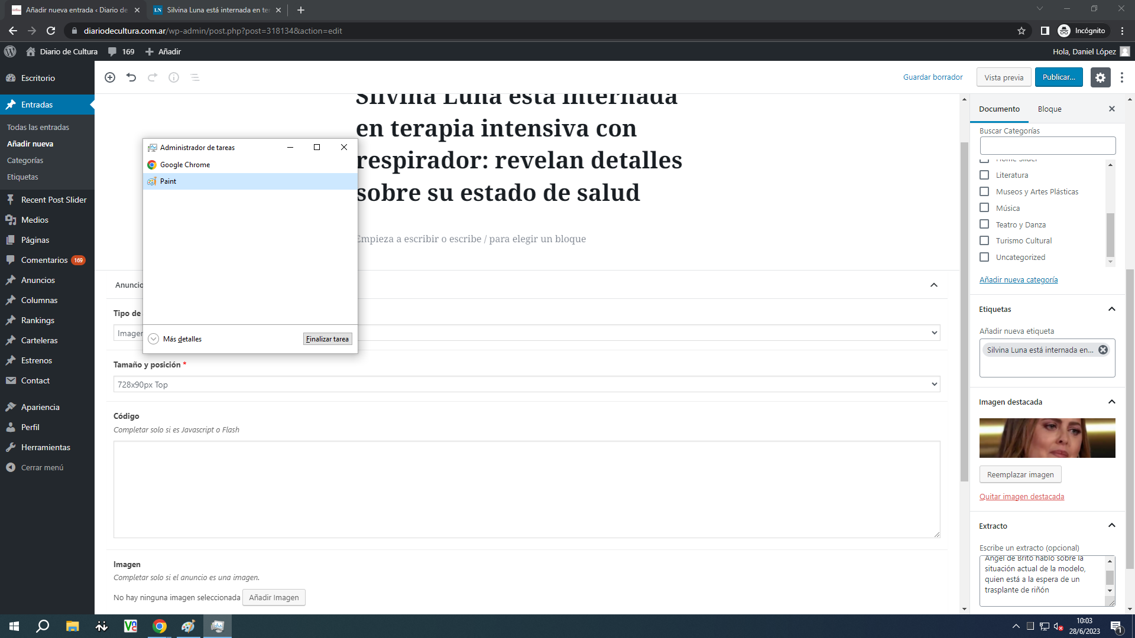The height and width of the screenshot is (638, 1135).
Task: Reload the browser page
Action: click(x=51, y=31)
